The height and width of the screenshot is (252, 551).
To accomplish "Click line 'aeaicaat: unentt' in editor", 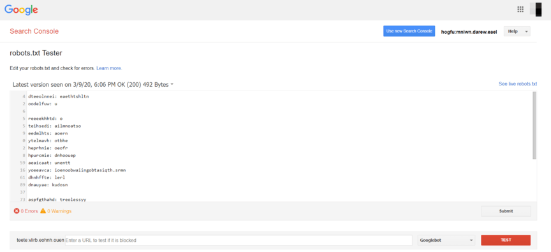I will pyautogui.click(x=49, y=163).
